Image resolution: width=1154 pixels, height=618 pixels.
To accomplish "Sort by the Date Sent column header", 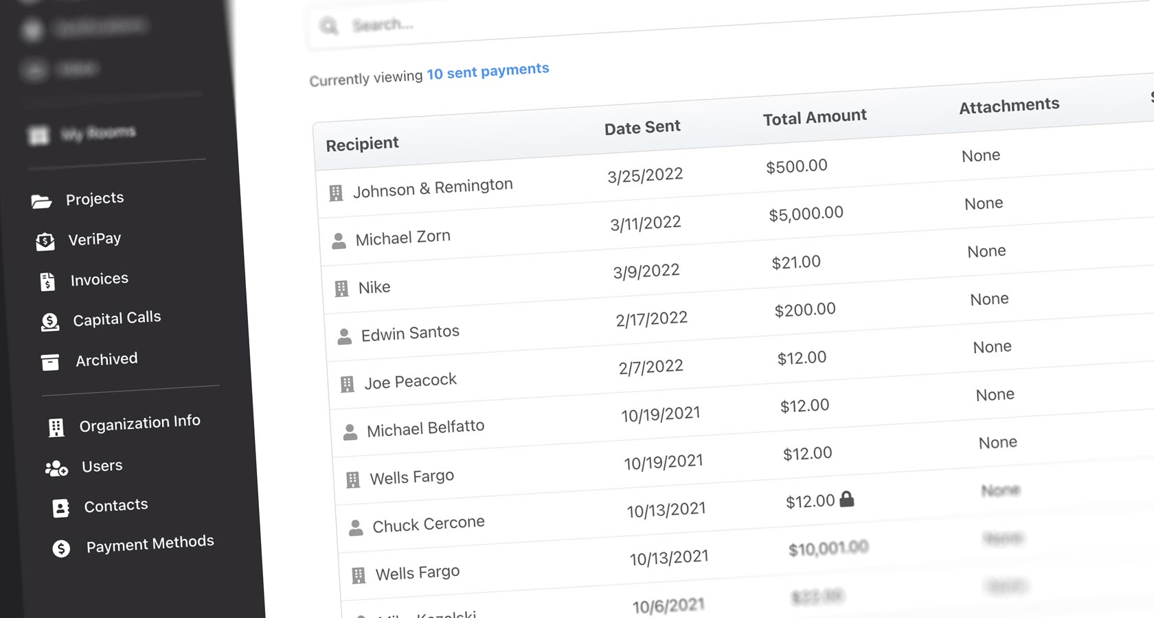I will tap(642, 128).
